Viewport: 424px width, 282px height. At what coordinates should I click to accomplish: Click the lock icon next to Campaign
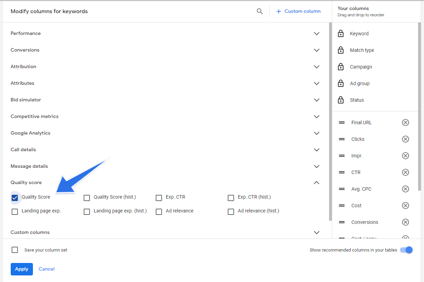coord(341,67)
